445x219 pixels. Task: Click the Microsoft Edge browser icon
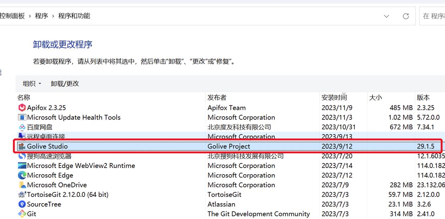[x=22, y=175]
